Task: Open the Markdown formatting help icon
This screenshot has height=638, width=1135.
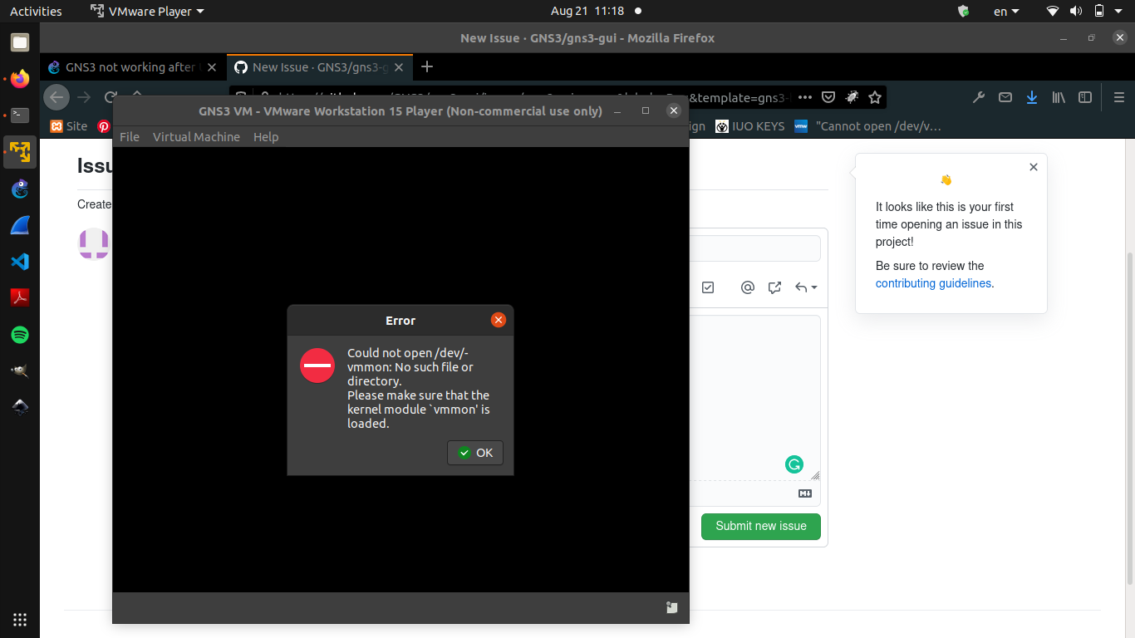Action: click(804, 493)
